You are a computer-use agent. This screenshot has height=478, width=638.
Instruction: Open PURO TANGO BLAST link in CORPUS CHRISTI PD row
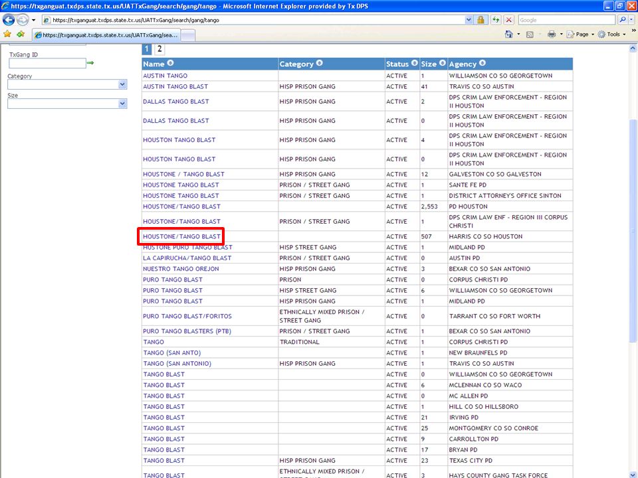pyautogui.click(x=173, y=279)
